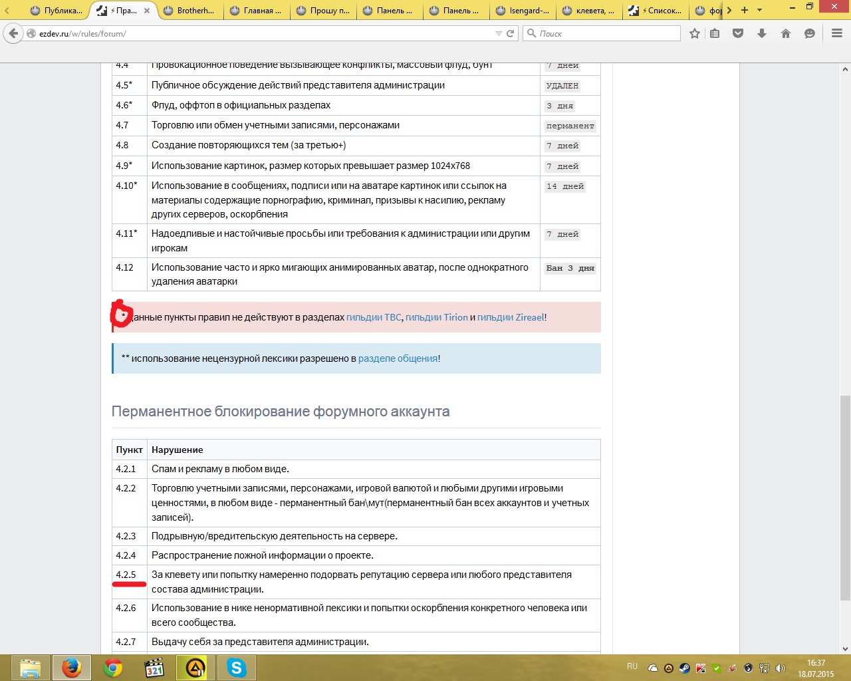
Task: Reload the page with the refresh icon
Action: pyautogui.click(x=511, y=33)
